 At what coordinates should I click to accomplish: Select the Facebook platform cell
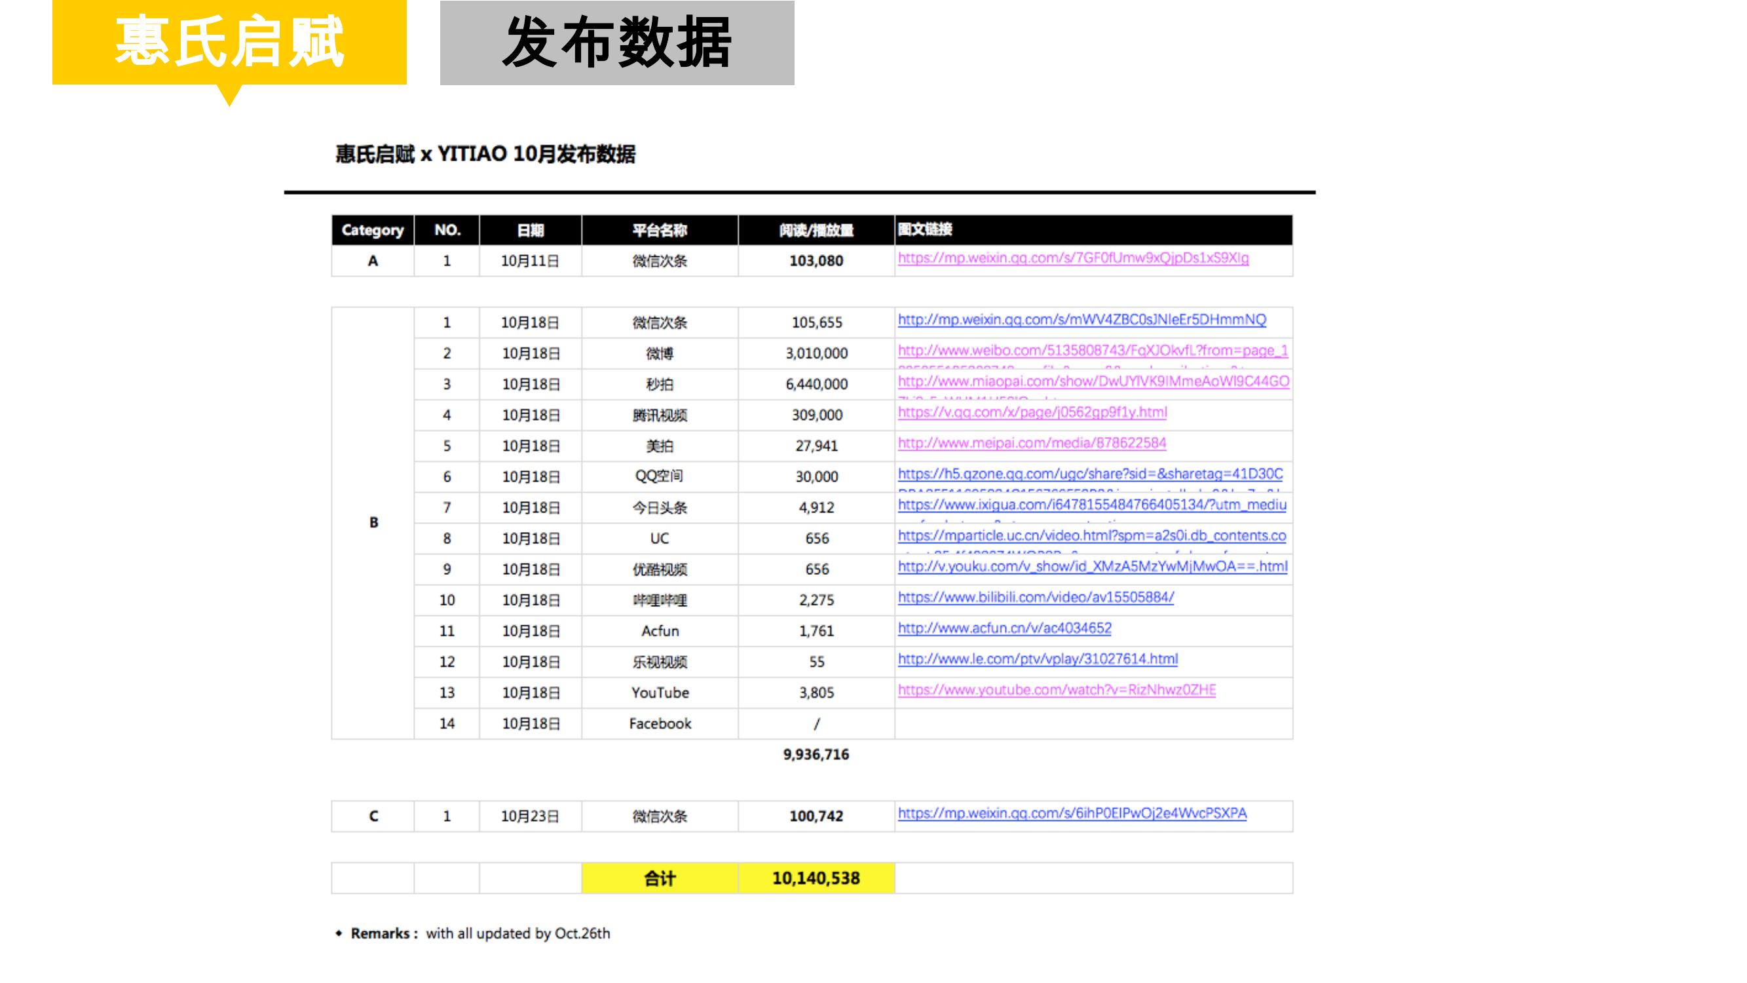660,724
